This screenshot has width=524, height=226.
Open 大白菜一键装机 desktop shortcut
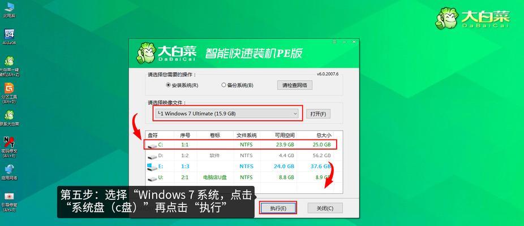tap(10, 67)
